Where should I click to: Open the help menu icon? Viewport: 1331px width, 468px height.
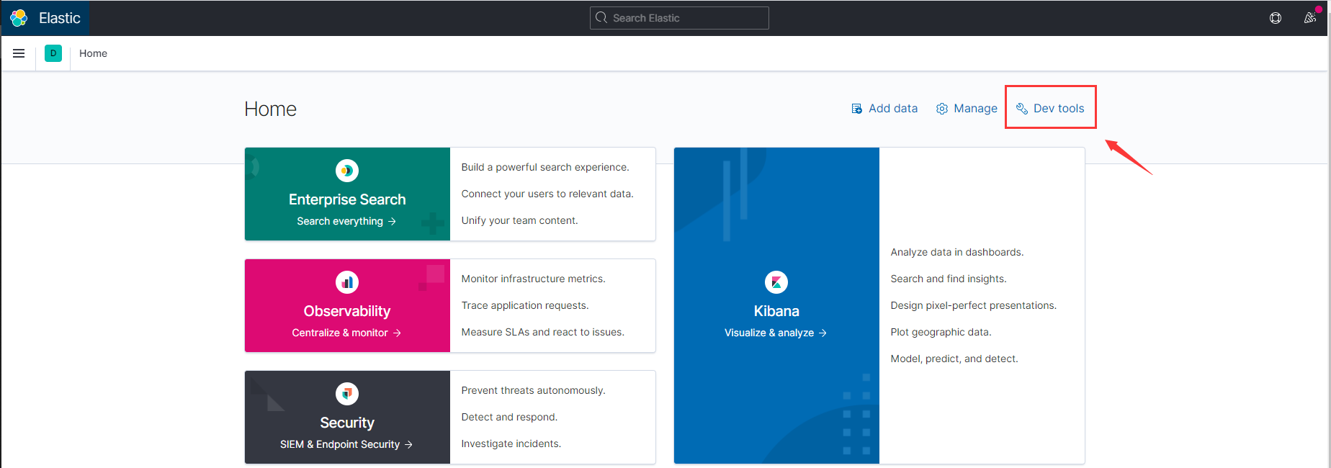pos(1276,18)
